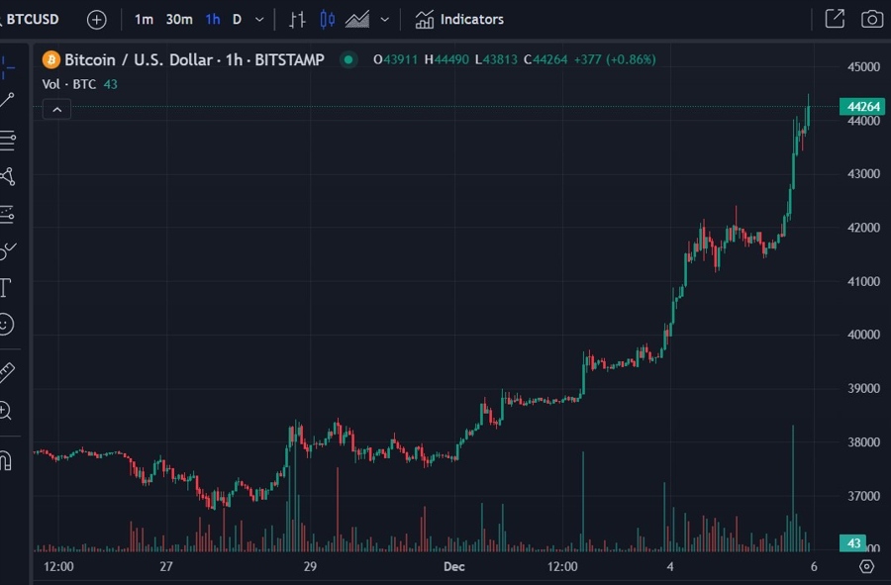Image resolution: width=891 pixels, height=585 pixels.
Task: Select the Text annotation tool
Action: pyautogui.click(x=6, y=287)
